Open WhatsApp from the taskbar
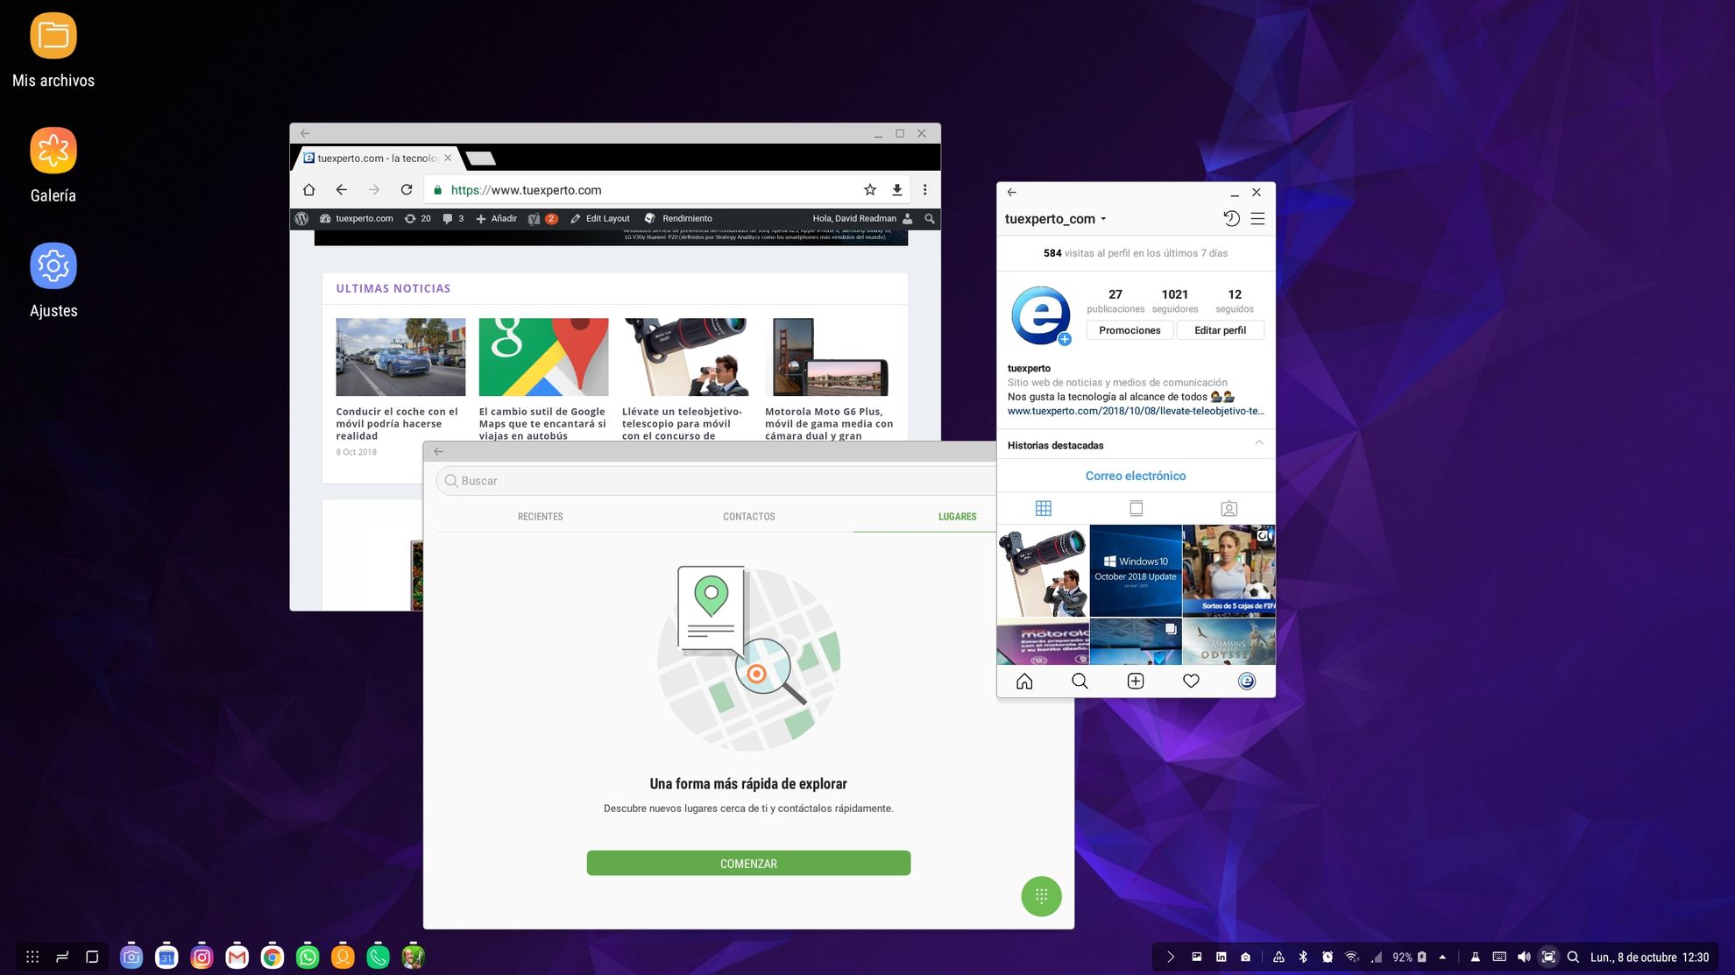This screenshot has height=975, width=1735. click(x=308, y=957)
